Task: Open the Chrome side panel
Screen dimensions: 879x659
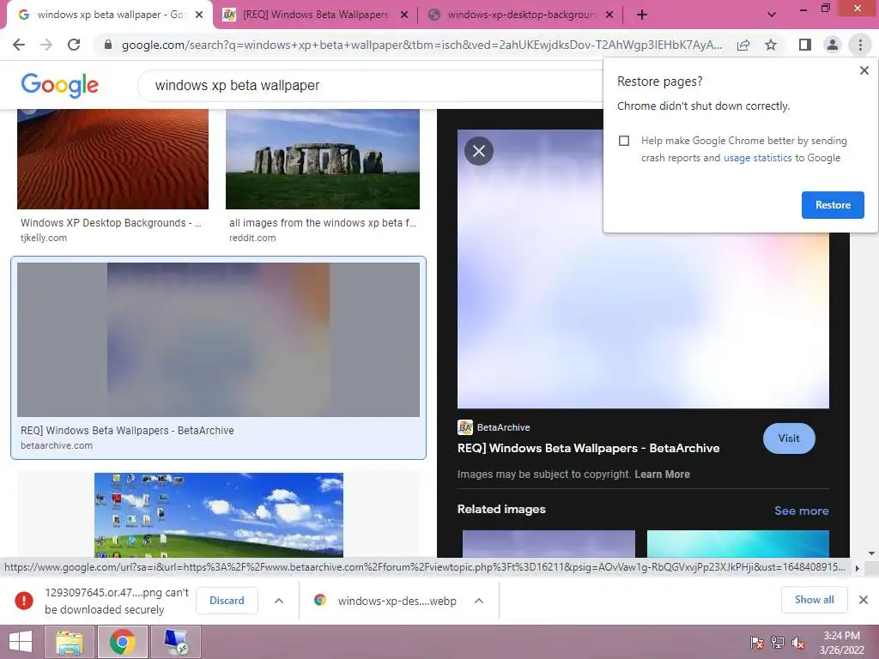Action: coord(804,45)
